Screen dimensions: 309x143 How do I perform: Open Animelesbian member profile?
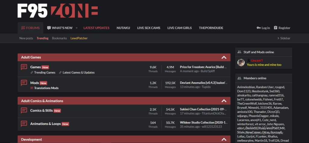246,87
